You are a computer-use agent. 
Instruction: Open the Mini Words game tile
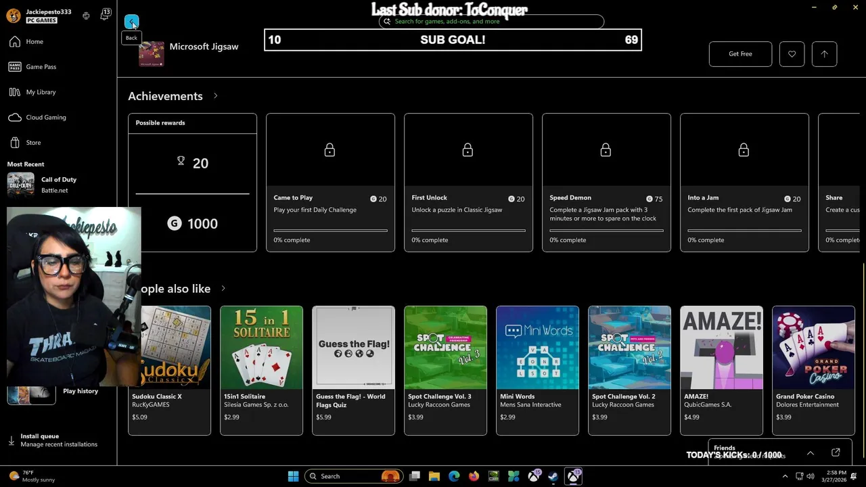click(x=537, y=370)
